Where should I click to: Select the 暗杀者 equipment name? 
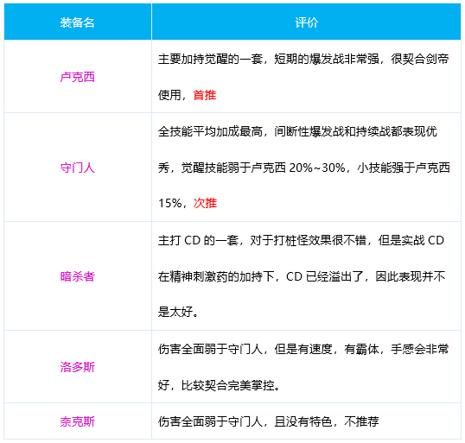pyautogui.click(x=78, y=276)
